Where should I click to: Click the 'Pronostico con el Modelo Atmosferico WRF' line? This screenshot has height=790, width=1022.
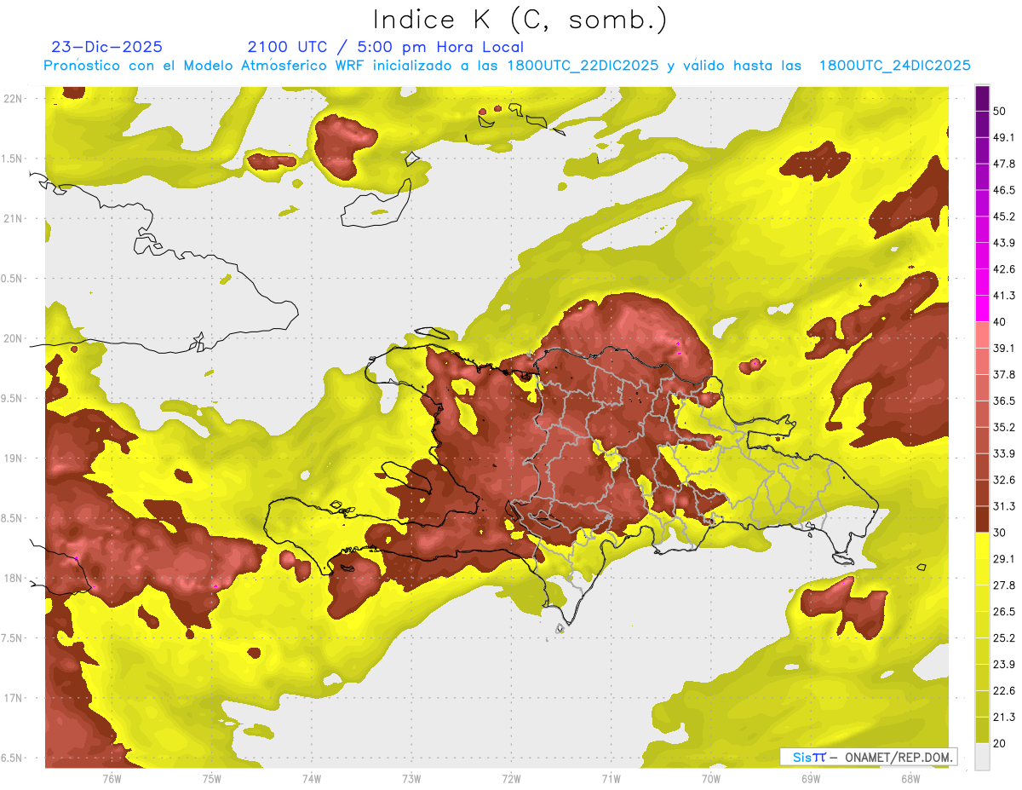pos(507,66)
